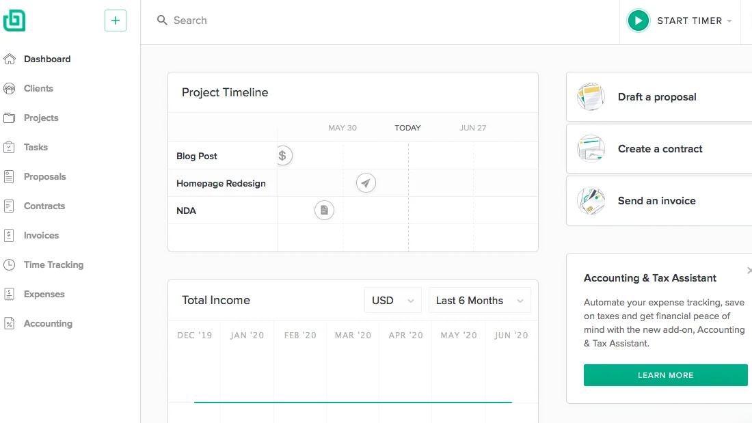Click the Search input field

click(342, 21)
